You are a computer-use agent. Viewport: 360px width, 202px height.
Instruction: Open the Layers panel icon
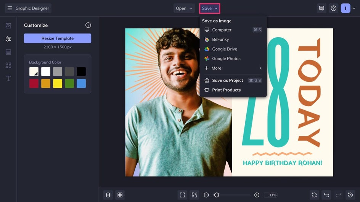coord(108,195)
